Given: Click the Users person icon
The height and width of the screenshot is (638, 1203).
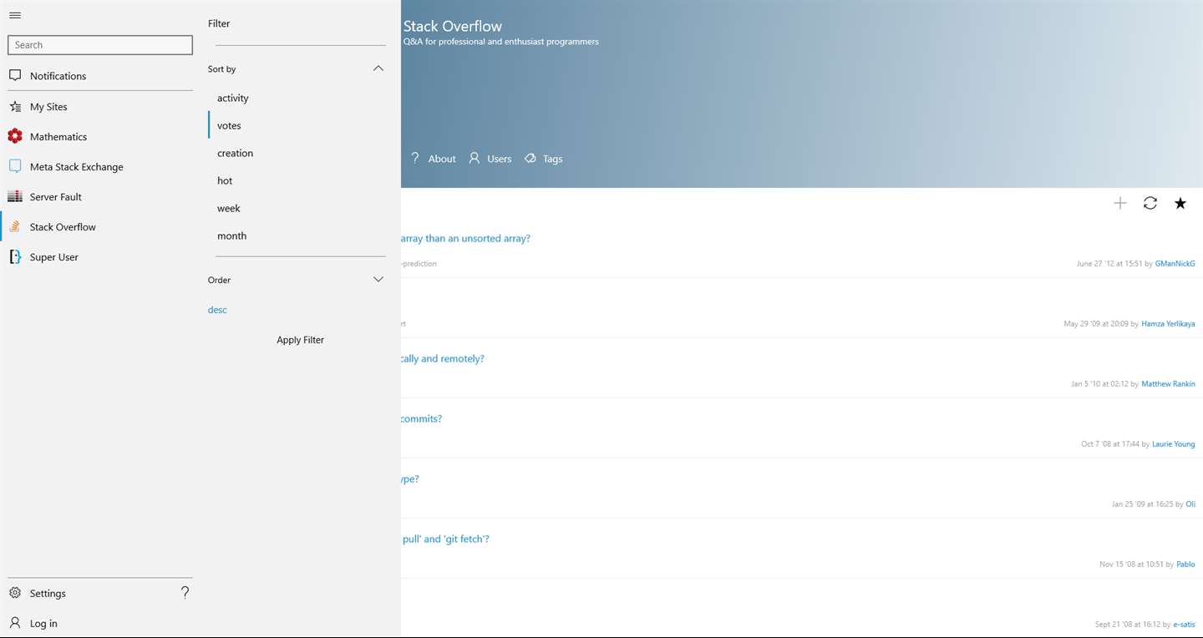Looking at the screenshot, I should point(474,158).
